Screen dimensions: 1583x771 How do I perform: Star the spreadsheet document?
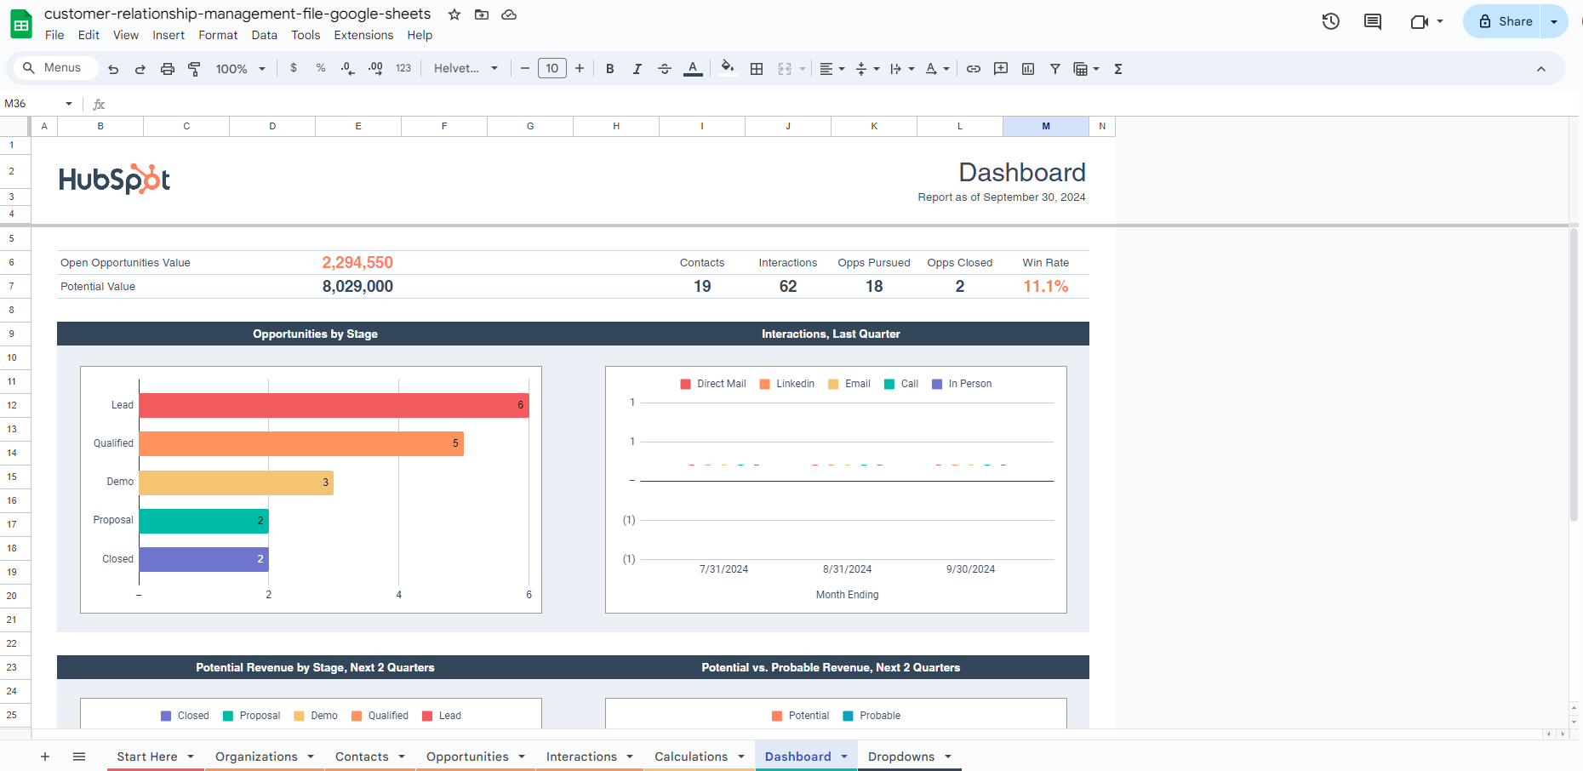pyautogui.click(x=454, y=14)
